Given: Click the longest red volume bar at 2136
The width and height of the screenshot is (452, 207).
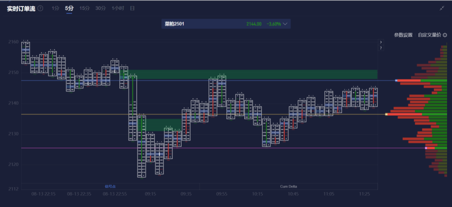Looking at the screenshot, I should click(x=405, y=114).
